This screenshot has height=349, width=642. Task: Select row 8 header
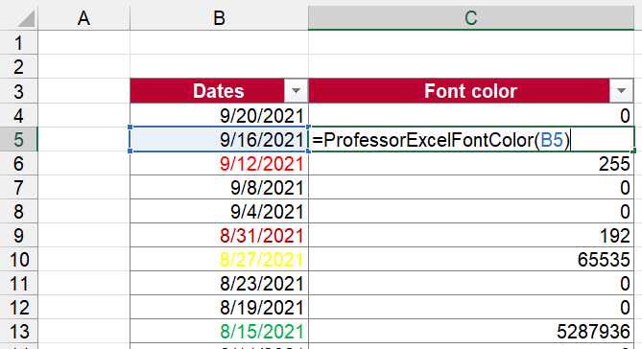(x=18, y=211)
